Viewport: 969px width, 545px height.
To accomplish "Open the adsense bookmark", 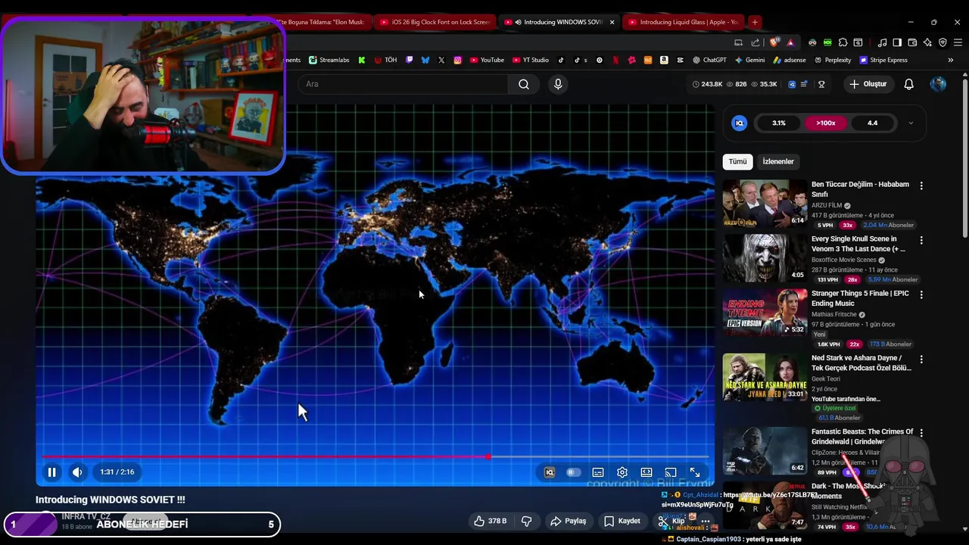I will pyautogui.click(x=789, y=60).
